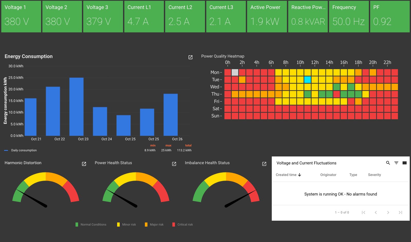
Task: Open Energy Consumption widget in fullscreen
Action: pos(190,57)
